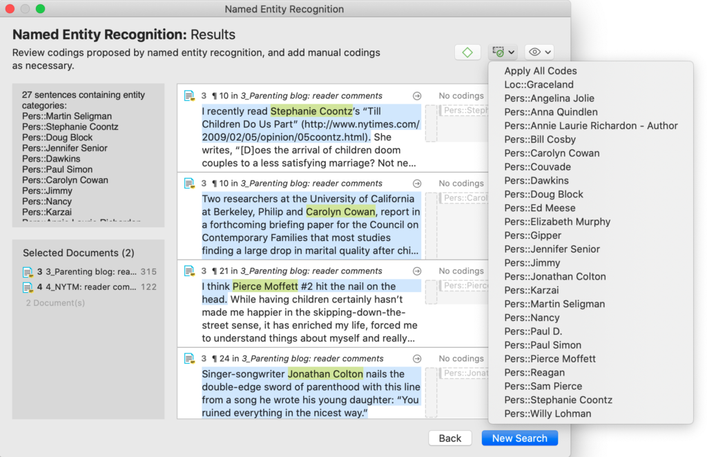Choose Apply All Codes from the menu
707x457 pixels.
(x=540, y=71)
